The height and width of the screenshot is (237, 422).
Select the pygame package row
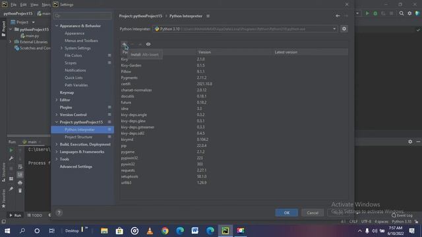(234, 152)
